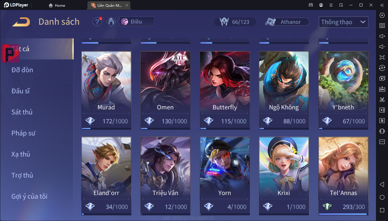Open the Gợi ý của tôi section
This screenshot has height=221, width=388.
point(29,196)
